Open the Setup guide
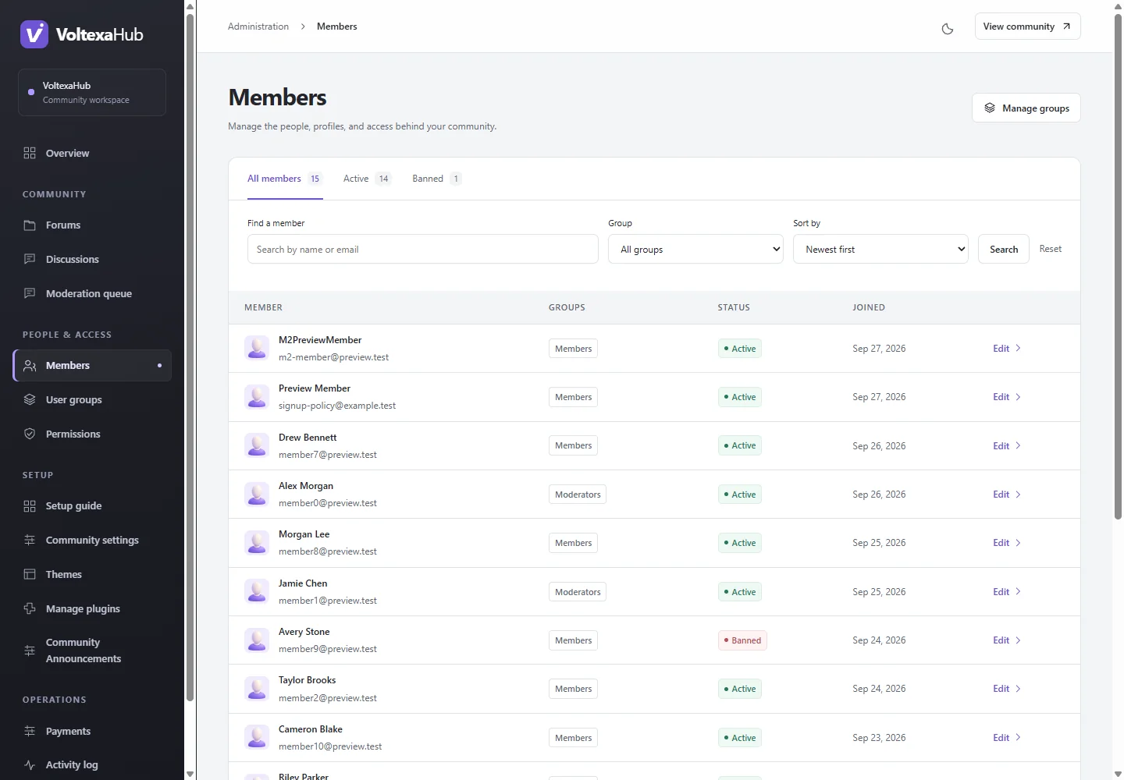The image size is (1124, 780). coord(92,506)
